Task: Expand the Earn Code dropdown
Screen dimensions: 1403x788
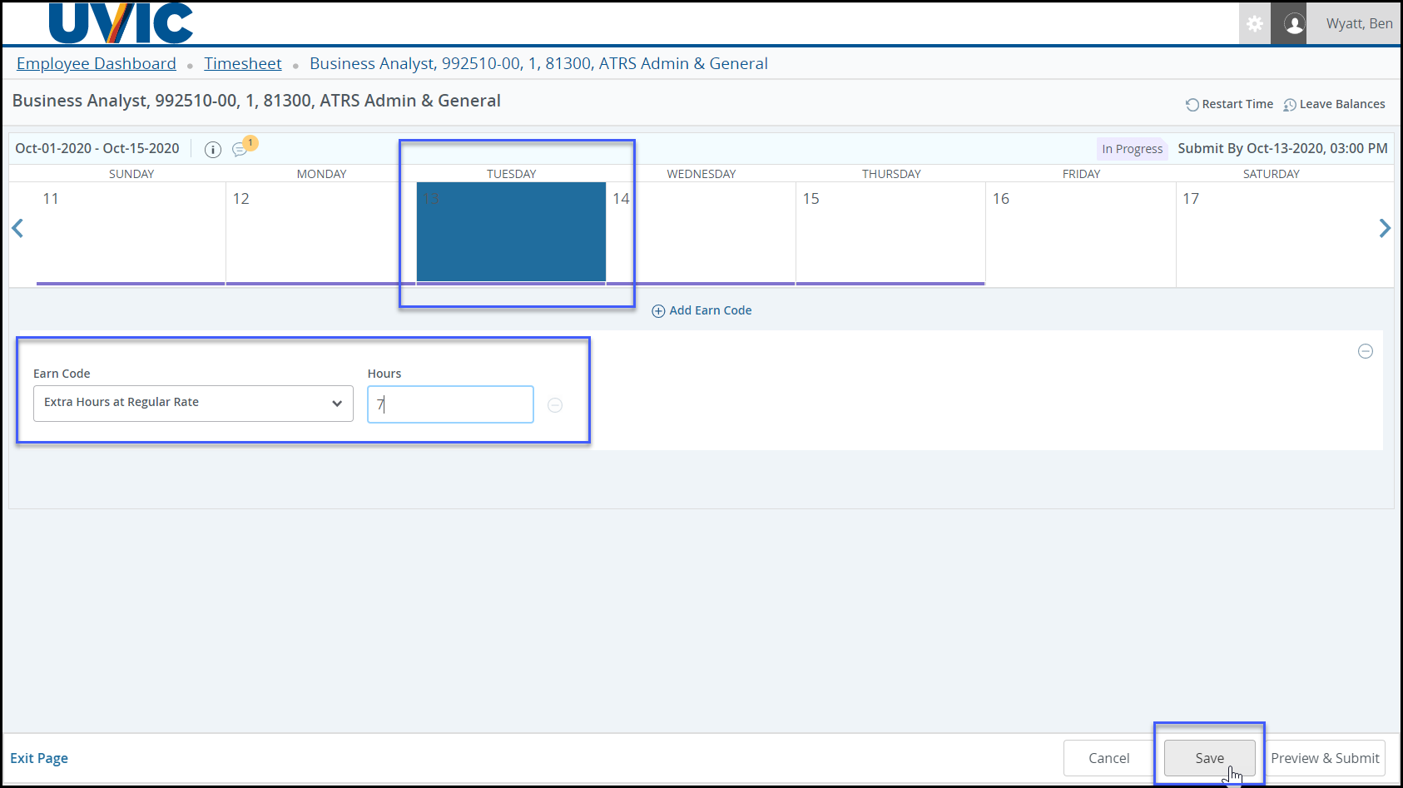Action: point(193,404)
